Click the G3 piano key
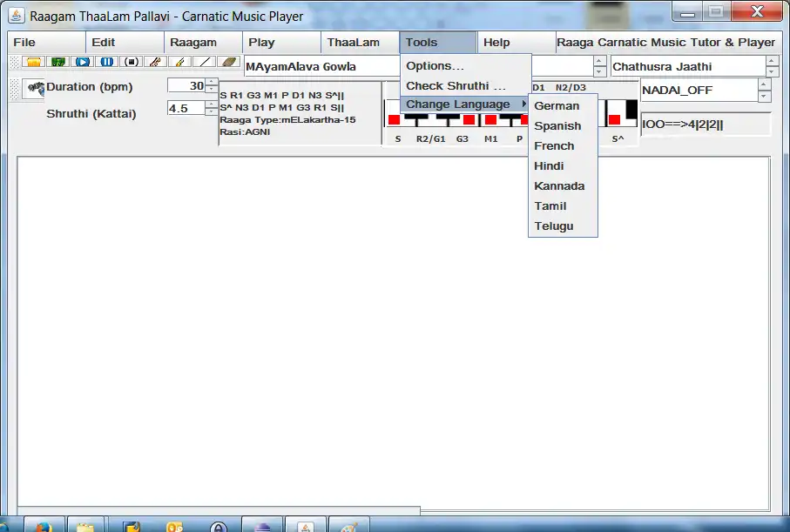Image resolution: width=790 pixels, height=532 pixels. click(x=468, y=120)
